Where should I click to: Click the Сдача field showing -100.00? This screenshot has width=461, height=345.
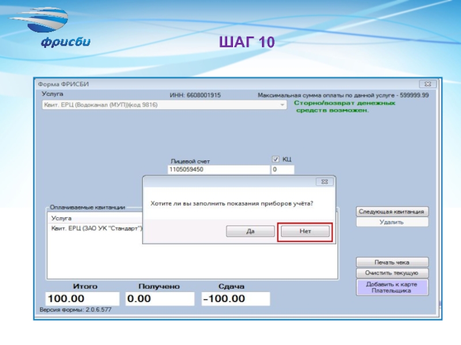[236, 298]
